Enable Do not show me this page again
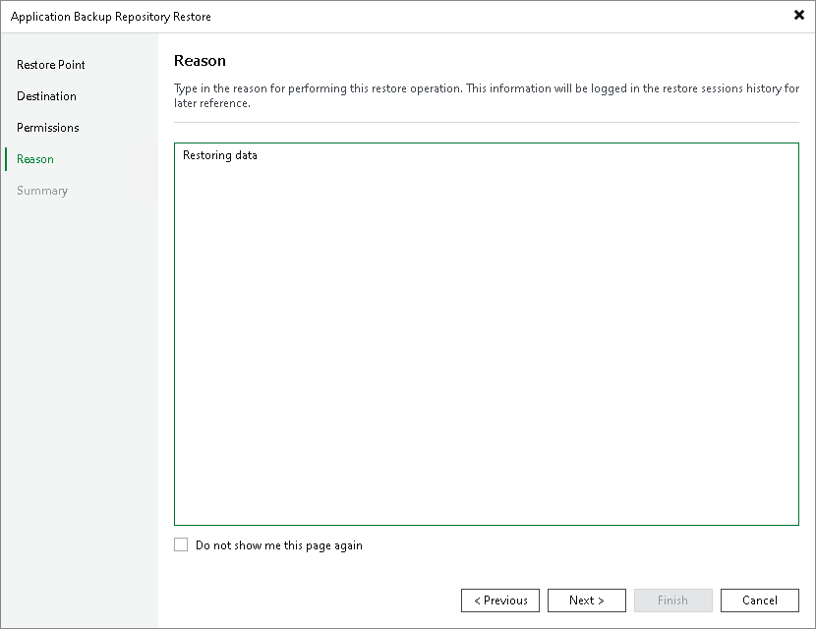The image size is (816, 629). point(181,544)
